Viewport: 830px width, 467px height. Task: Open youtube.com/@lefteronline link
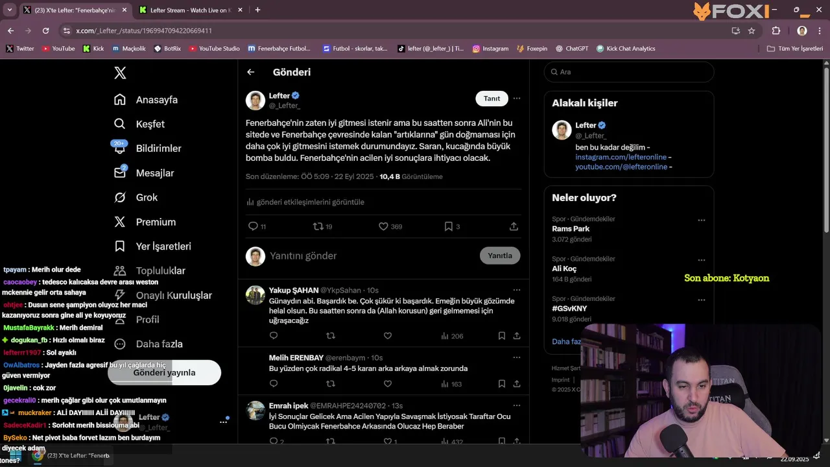click(621, 167)
